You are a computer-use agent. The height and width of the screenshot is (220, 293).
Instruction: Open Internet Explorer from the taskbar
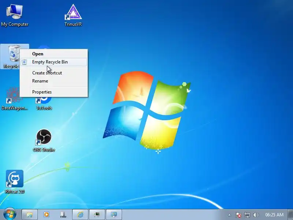coord(80,214)
